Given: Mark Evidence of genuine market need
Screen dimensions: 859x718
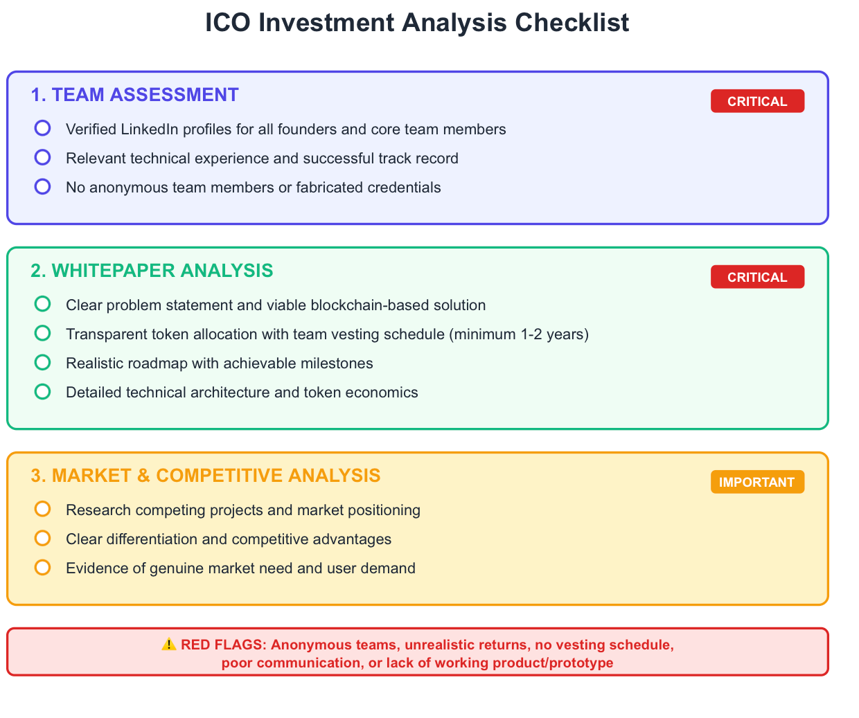Looking at the screenshot, I should click(43, 567).
